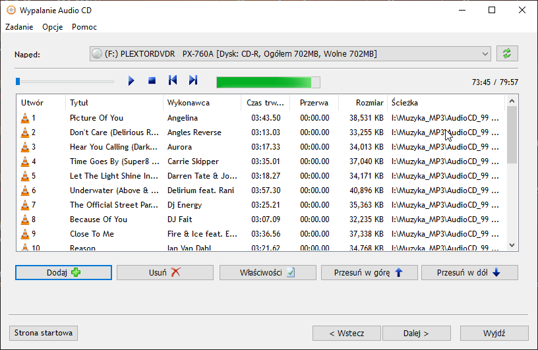Select the title Let The Light Shine In...

point(114,176)
